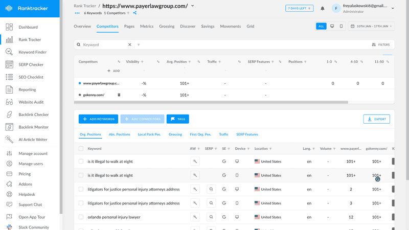
Task: Sort by the 1-3 positions column
Action: click(x=336, y=62)
